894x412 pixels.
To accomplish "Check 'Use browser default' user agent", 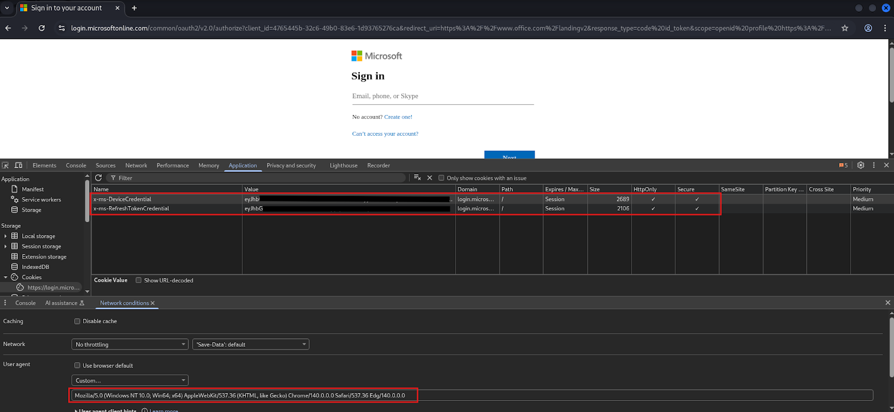I will click(x=77, y=366).
